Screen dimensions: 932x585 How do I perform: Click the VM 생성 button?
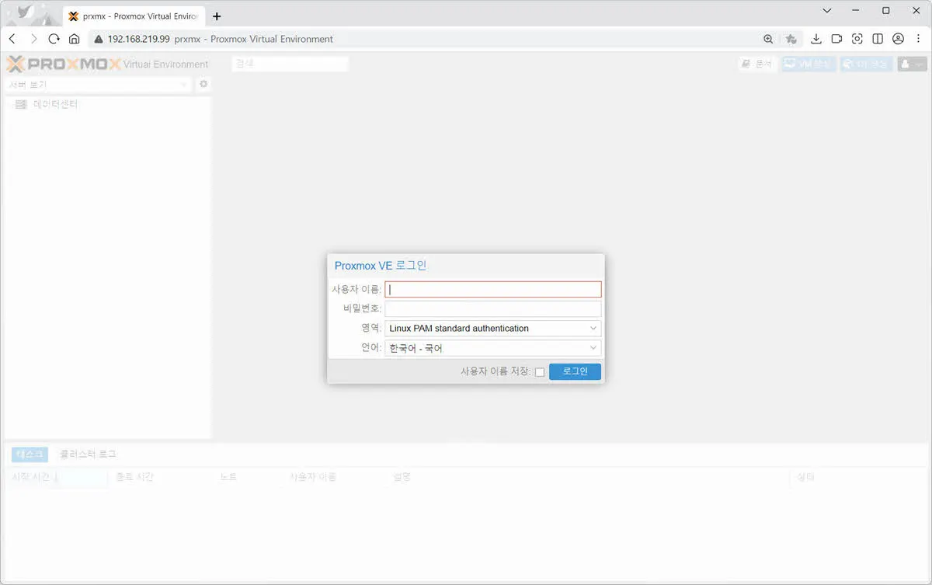(809, 64)
